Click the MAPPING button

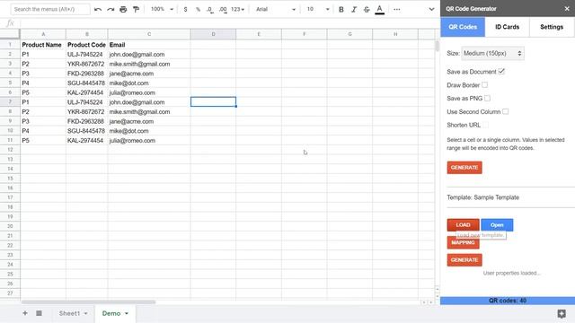tap(463, 243)
